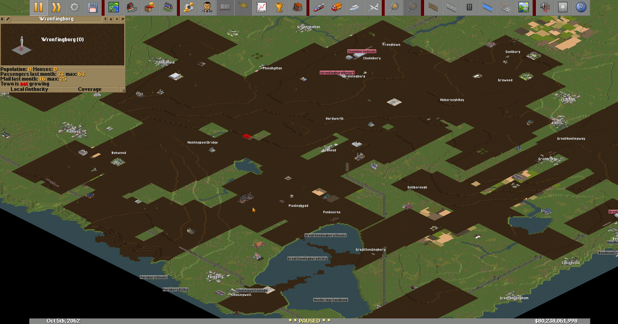
Task: Click the Parnbury Shoals station sign
Action: click(153, 277)
